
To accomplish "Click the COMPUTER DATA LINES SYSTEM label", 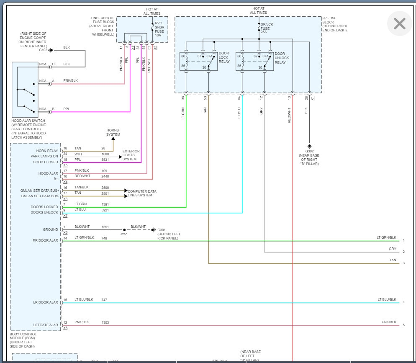I will point(142,193).
